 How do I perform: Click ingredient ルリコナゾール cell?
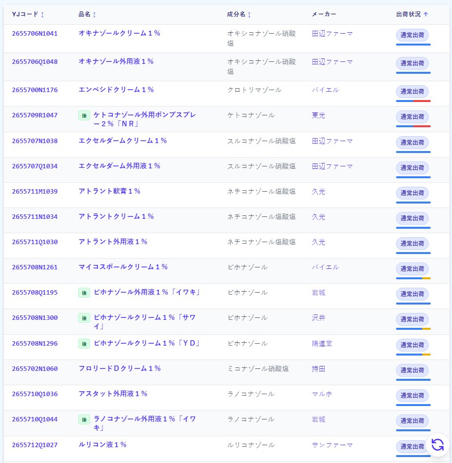pos(251,445)
